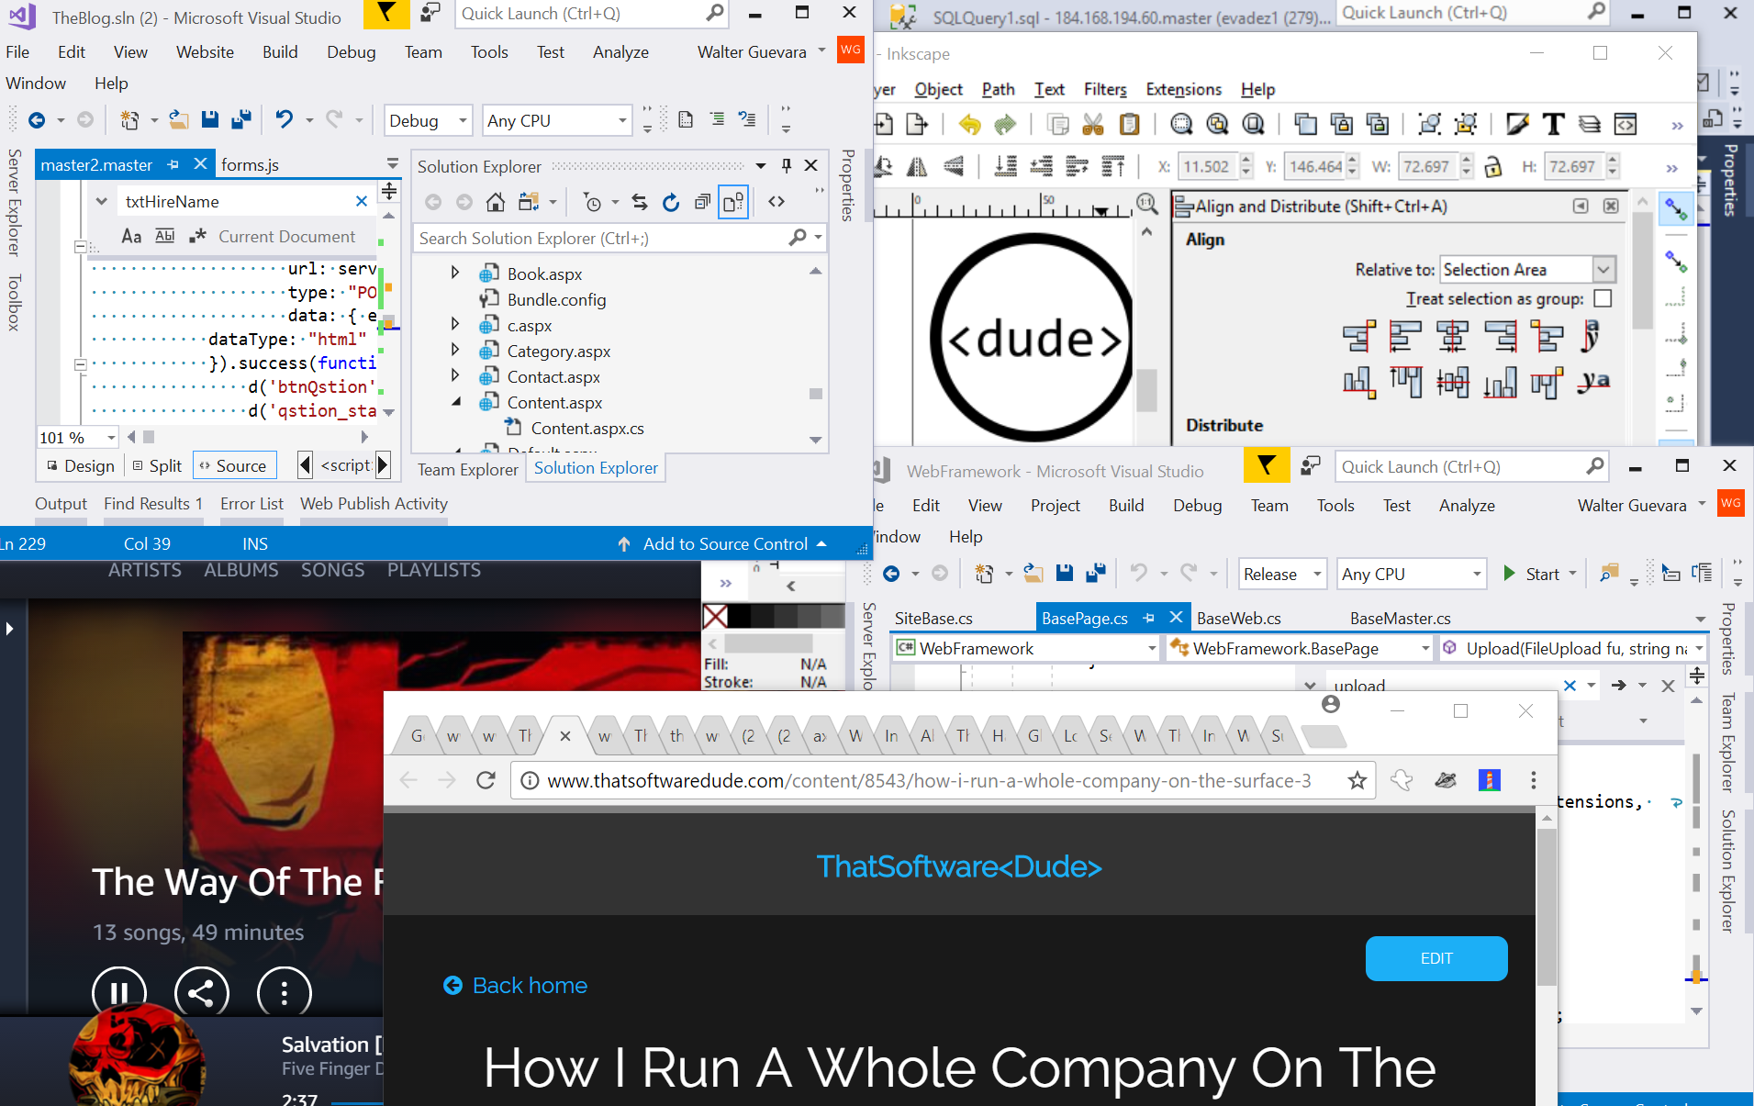Click Sync with Active Document icon in Solution Explorer
Image resolution: width=1754 pixels, height=1106 pixels.
pos(640,202)
